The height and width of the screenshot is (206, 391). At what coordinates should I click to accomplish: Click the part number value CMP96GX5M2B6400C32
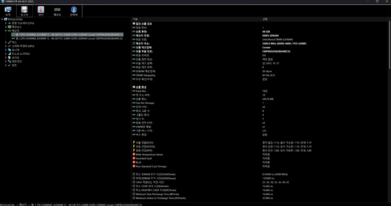tap(276, 51)
